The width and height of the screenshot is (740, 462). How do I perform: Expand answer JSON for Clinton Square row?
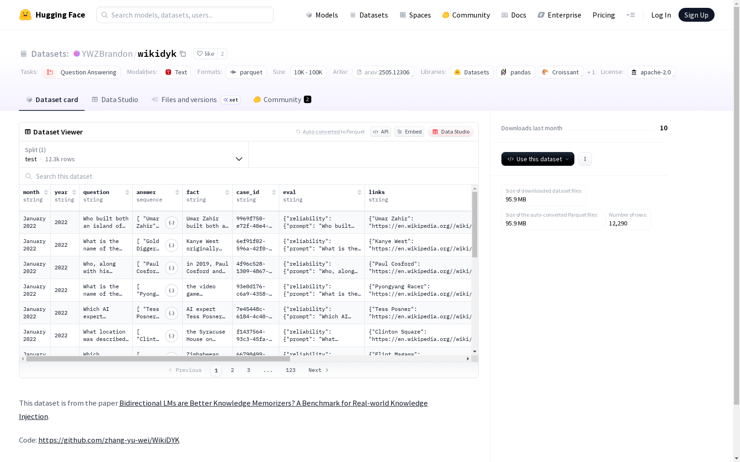pos(172,336)
